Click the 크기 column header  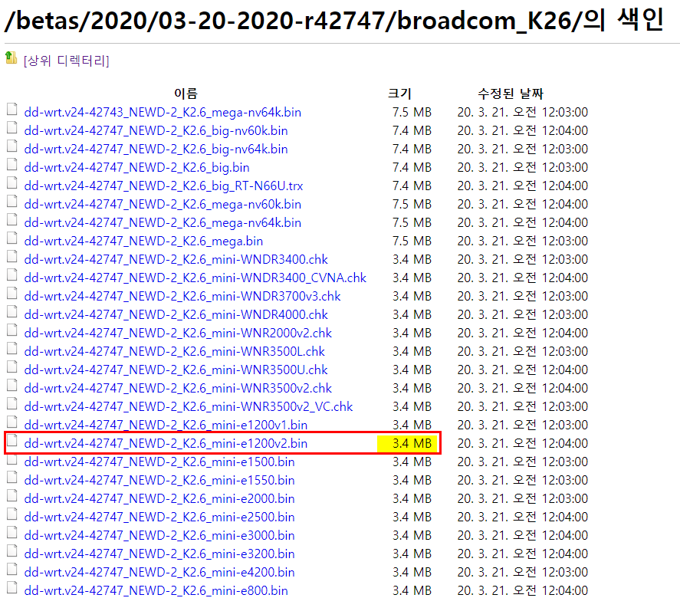399,94
